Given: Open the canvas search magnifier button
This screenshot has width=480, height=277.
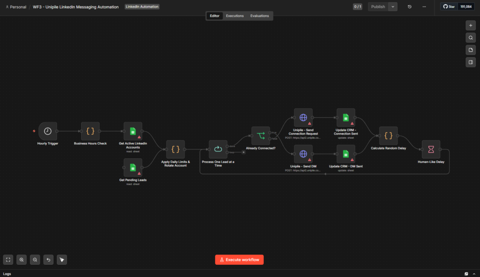Looking at the screenshot, I should click(x=471, y=38).
